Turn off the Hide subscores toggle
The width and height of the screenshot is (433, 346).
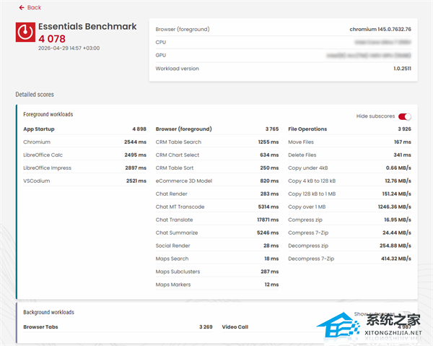click(405, 116)
